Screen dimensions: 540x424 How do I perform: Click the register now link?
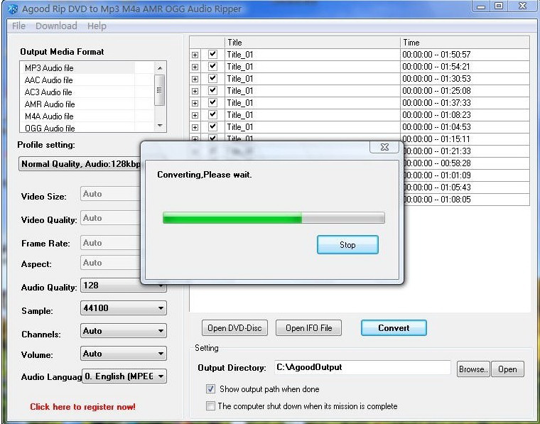pos(82,406)
